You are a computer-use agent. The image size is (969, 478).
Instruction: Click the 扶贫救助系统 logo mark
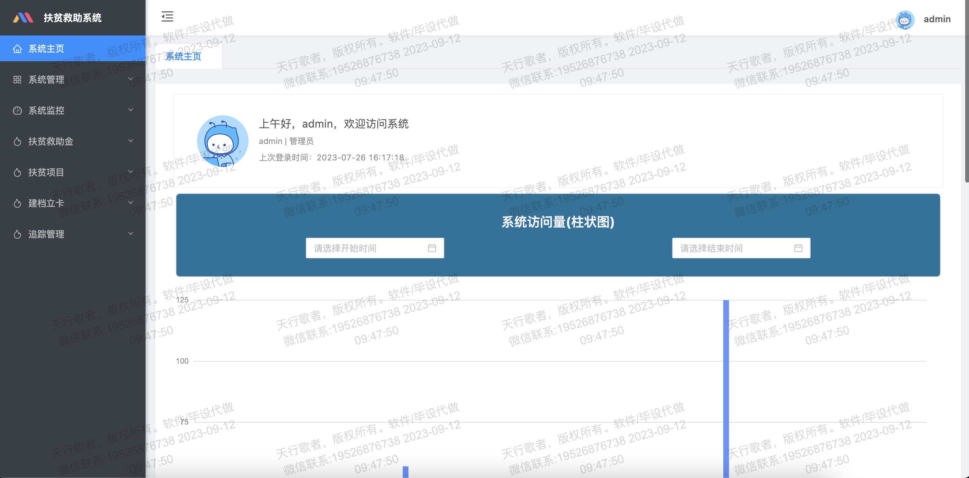tap(23, 17)
